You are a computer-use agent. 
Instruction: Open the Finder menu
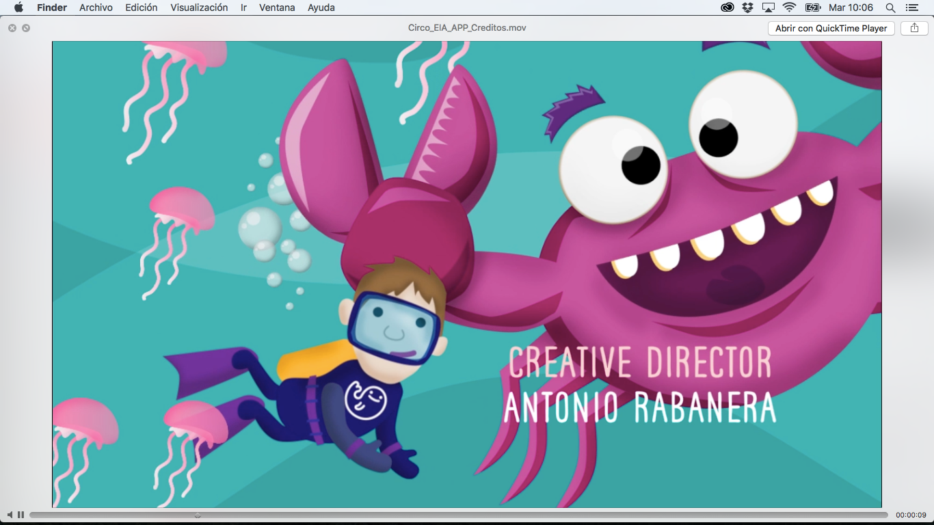click(52, 8)
